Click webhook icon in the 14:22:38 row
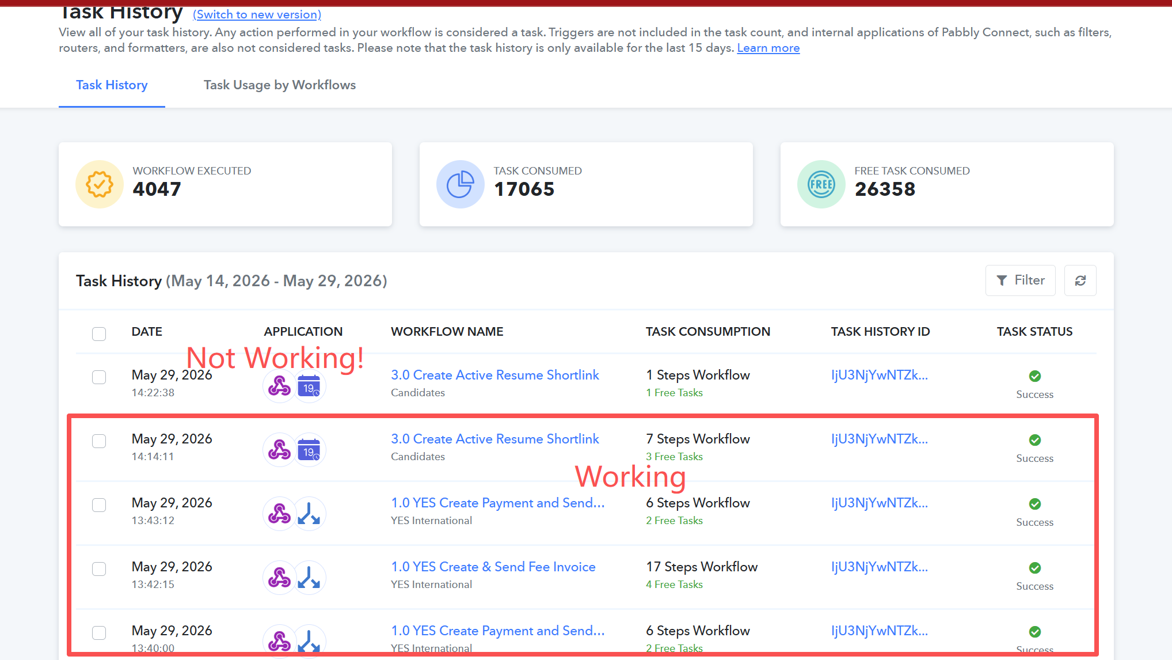 click(279, 386)
